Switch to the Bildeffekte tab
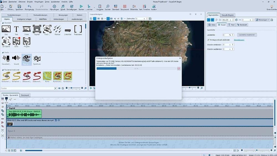 [x=43, y=19]
